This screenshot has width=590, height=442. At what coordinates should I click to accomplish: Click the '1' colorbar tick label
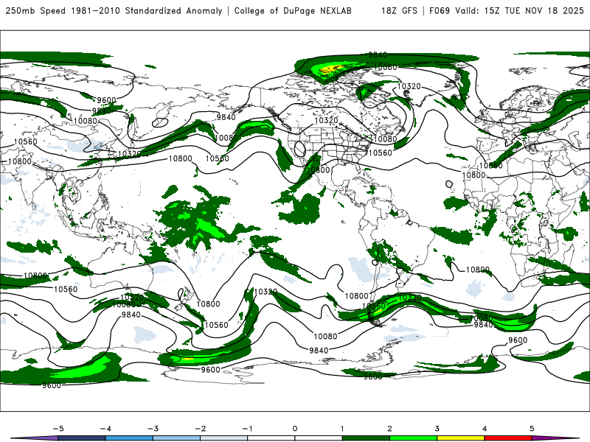(x=342, y=429)
